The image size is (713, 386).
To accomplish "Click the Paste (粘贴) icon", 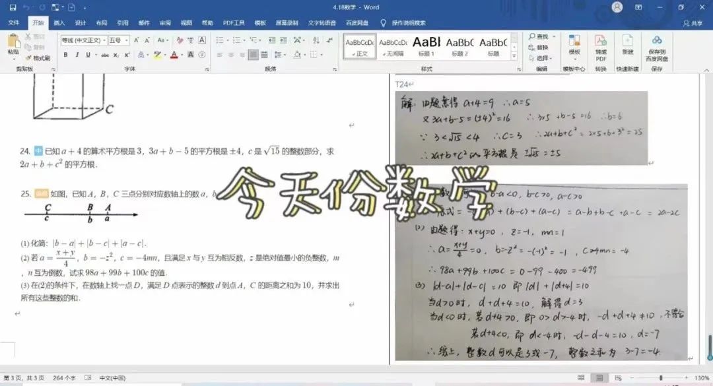I will pyautogui.click(x=13, y=44).
